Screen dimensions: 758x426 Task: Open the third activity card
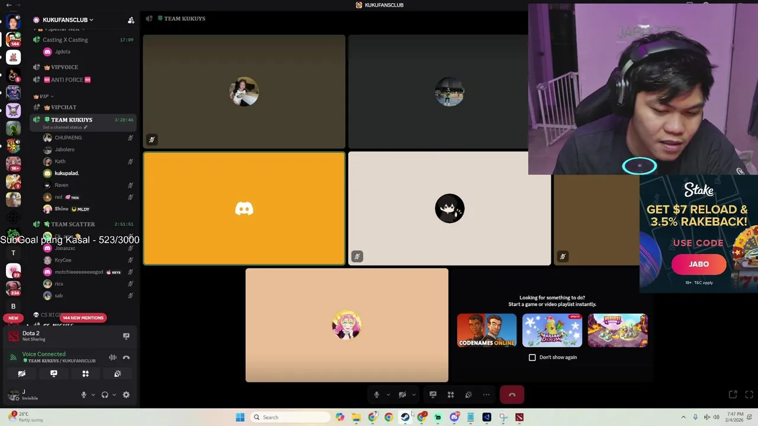pos(618,330)
